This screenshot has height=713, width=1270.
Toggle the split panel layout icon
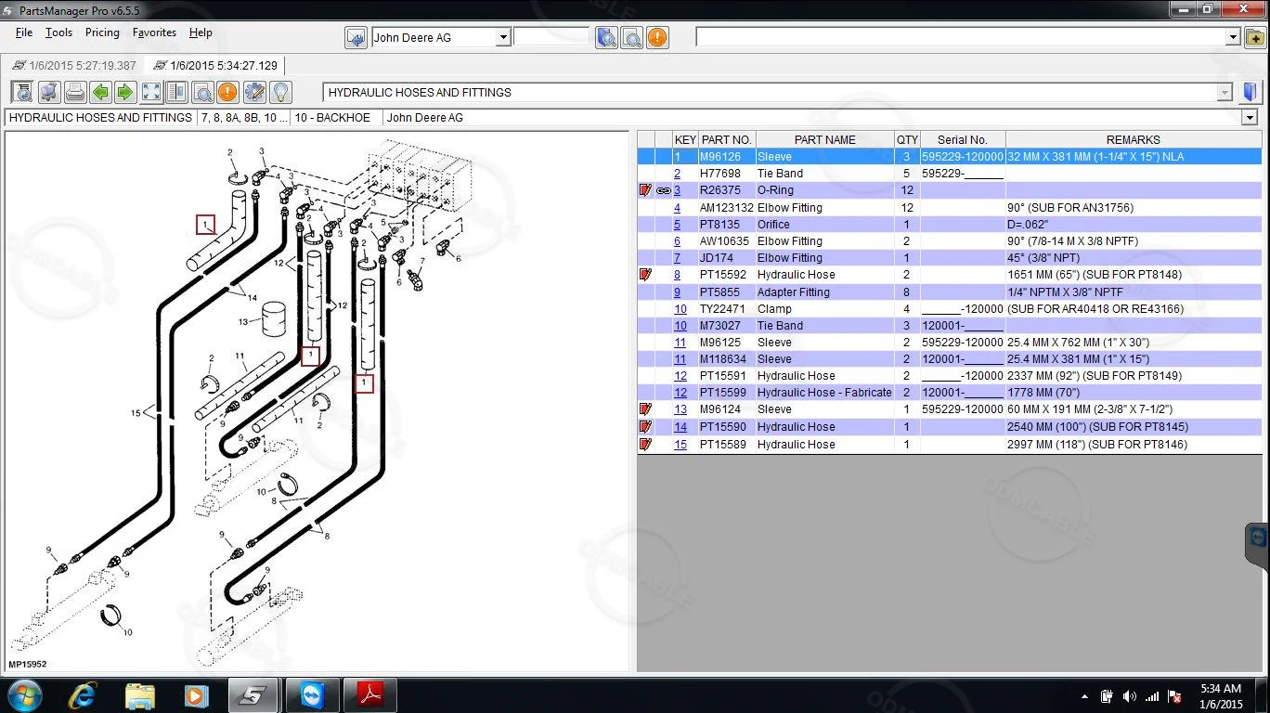click(176, 92)
